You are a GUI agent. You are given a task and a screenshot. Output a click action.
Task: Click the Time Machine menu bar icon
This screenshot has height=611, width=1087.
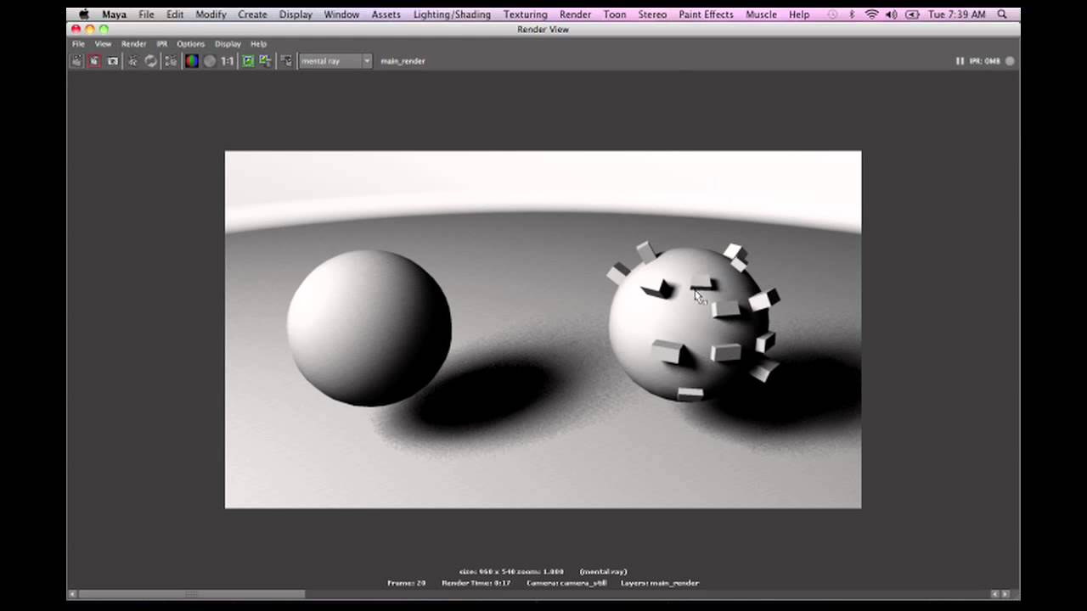point(831,14)
